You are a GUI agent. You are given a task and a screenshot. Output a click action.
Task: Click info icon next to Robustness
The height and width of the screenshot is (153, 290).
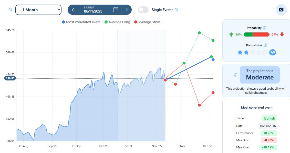(x=265, y=45)
